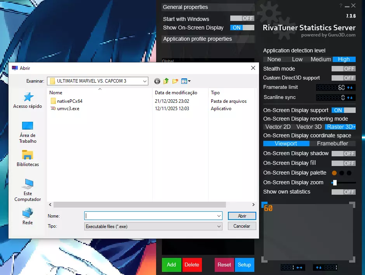
Task: Click the horizontal scrollbar left arrow
Action: tap(50, 204)
